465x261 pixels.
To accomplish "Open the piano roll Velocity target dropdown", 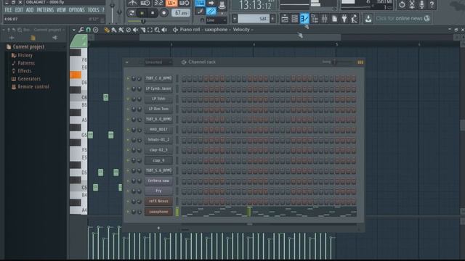I will tap(243, 30).
